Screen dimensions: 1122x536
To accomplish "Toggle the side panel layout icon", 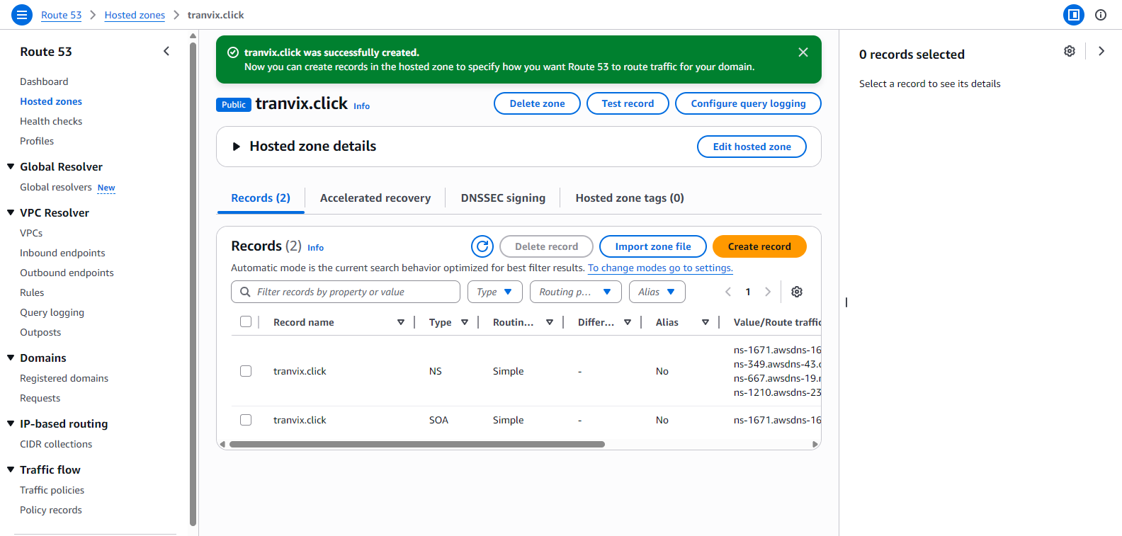I will tap(1074, 15).
